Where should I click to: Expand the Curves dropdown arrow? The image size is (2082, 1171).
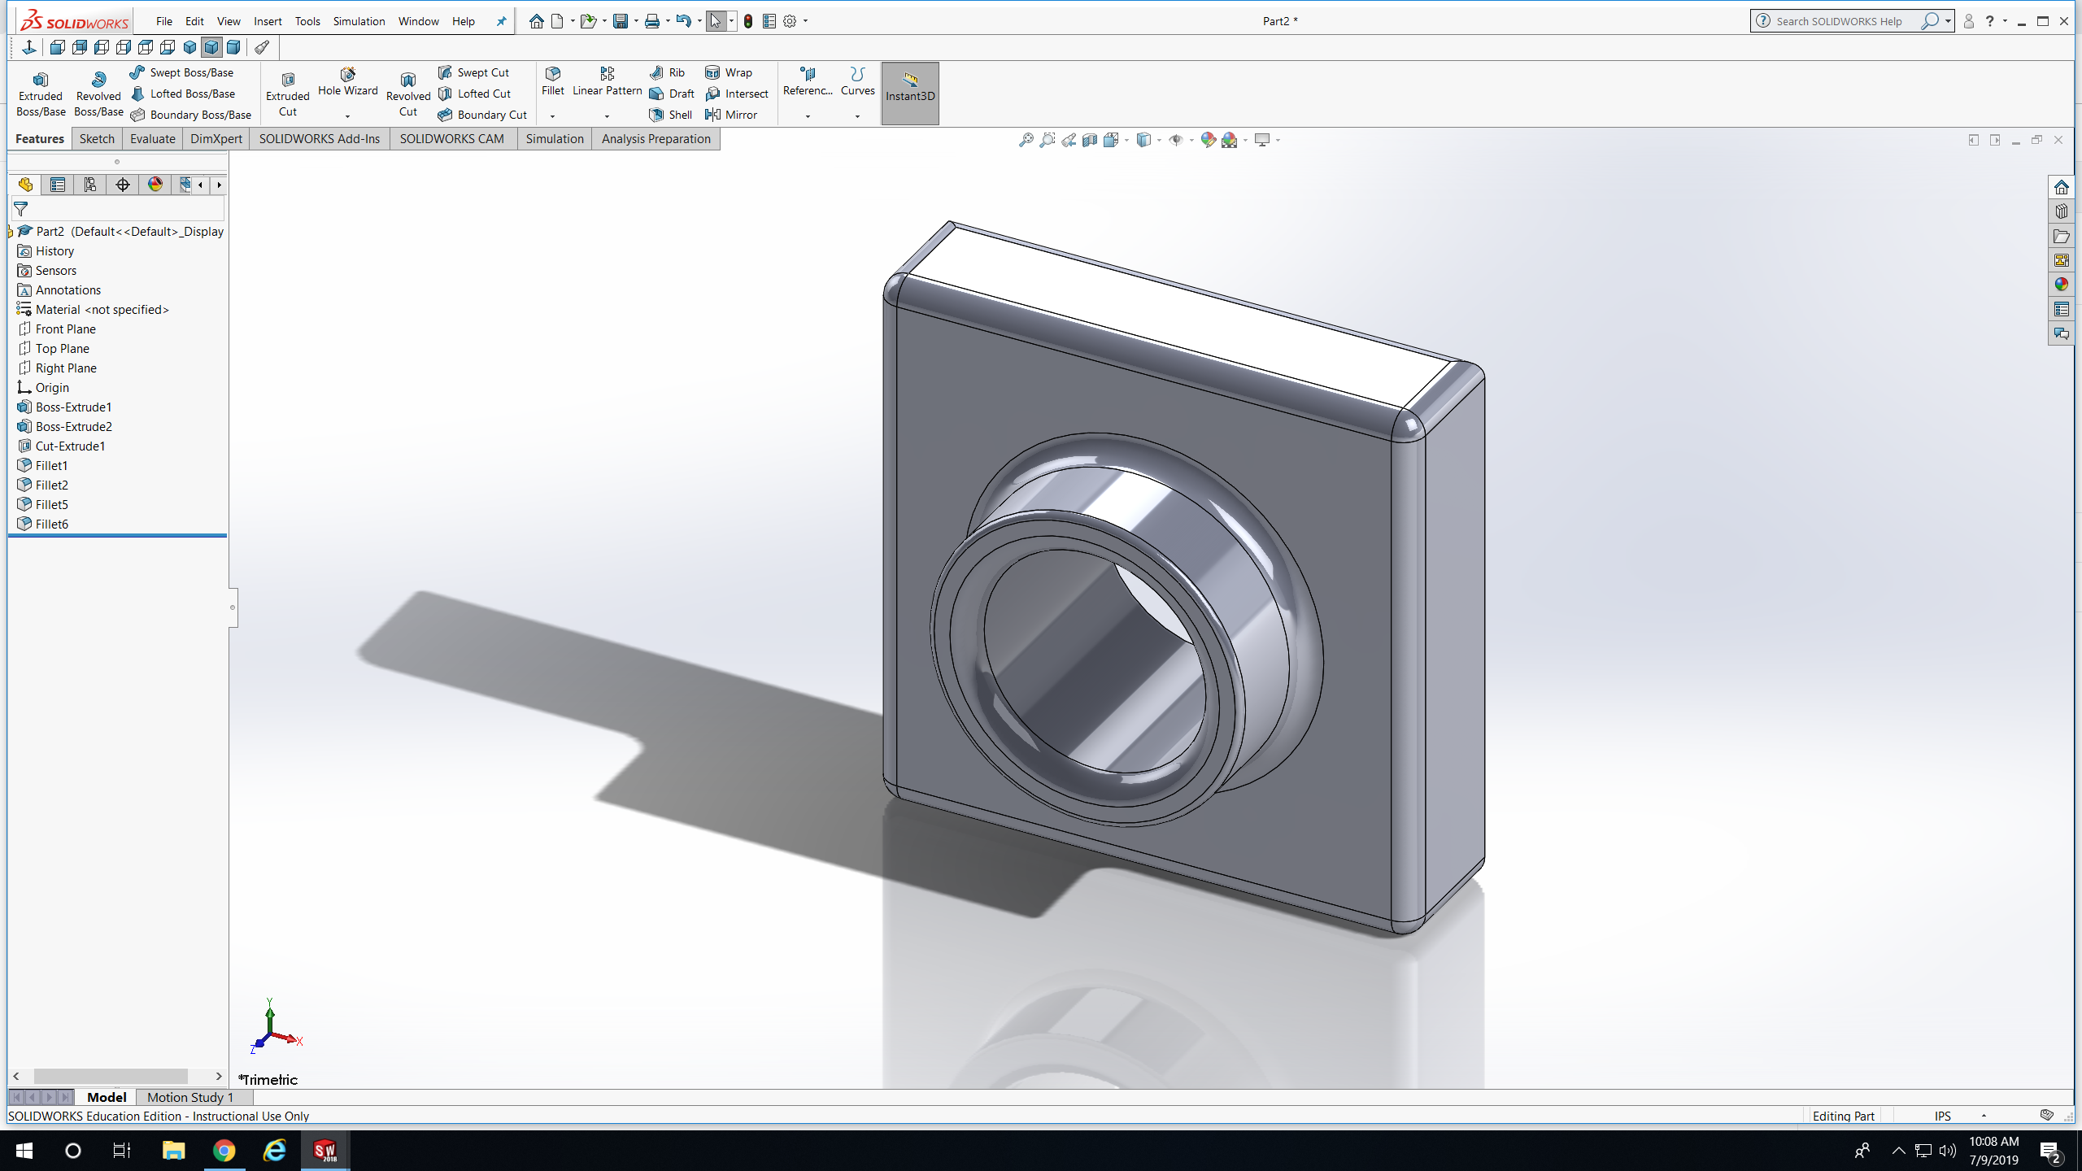coord(857,116)
